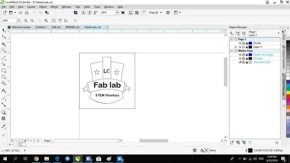Click horizontal scrollbar thumb
The image size is (290, 163).
click(x=154, y=141)
